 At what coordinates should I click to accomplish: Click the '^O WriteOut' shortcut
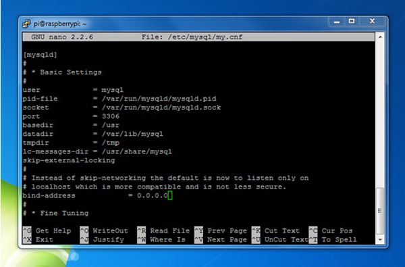104,230
